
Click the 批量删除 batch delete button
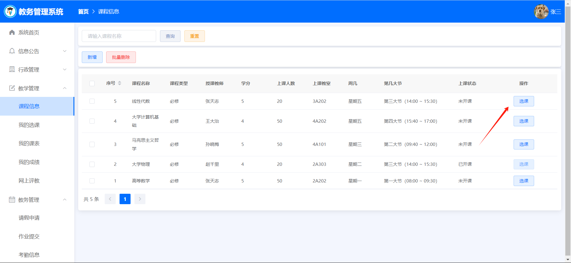coord(121,57)
